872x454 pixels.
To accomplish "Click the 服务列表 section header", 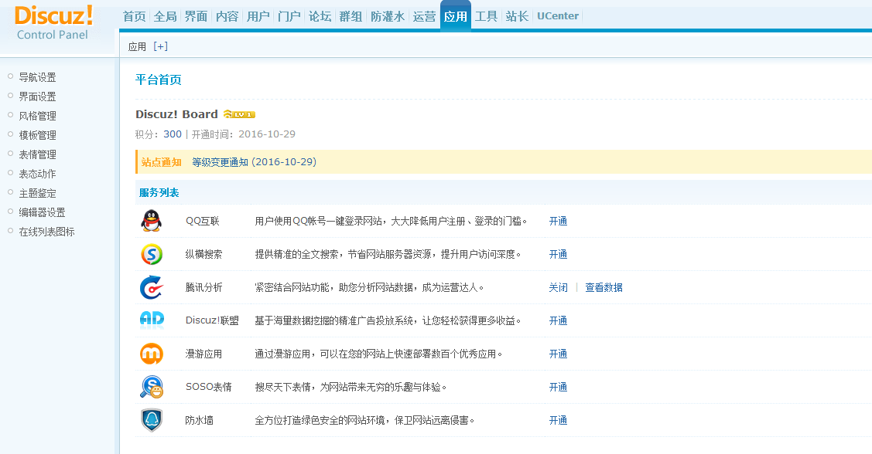I will pos(159,192).
